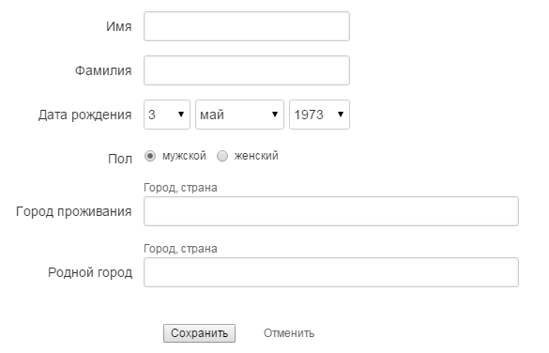Click the Родной город input field
Image resolution: width=549 pixels, height=353 pixels.
331,272
